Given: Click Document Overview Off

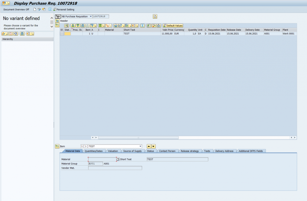Looking at the screenshot, I should 16,9.
